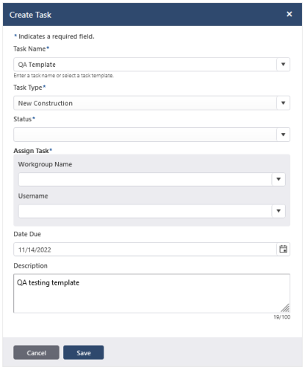
Task: Open the Task Type dropdown arrow
Action: tap(283, 103)
